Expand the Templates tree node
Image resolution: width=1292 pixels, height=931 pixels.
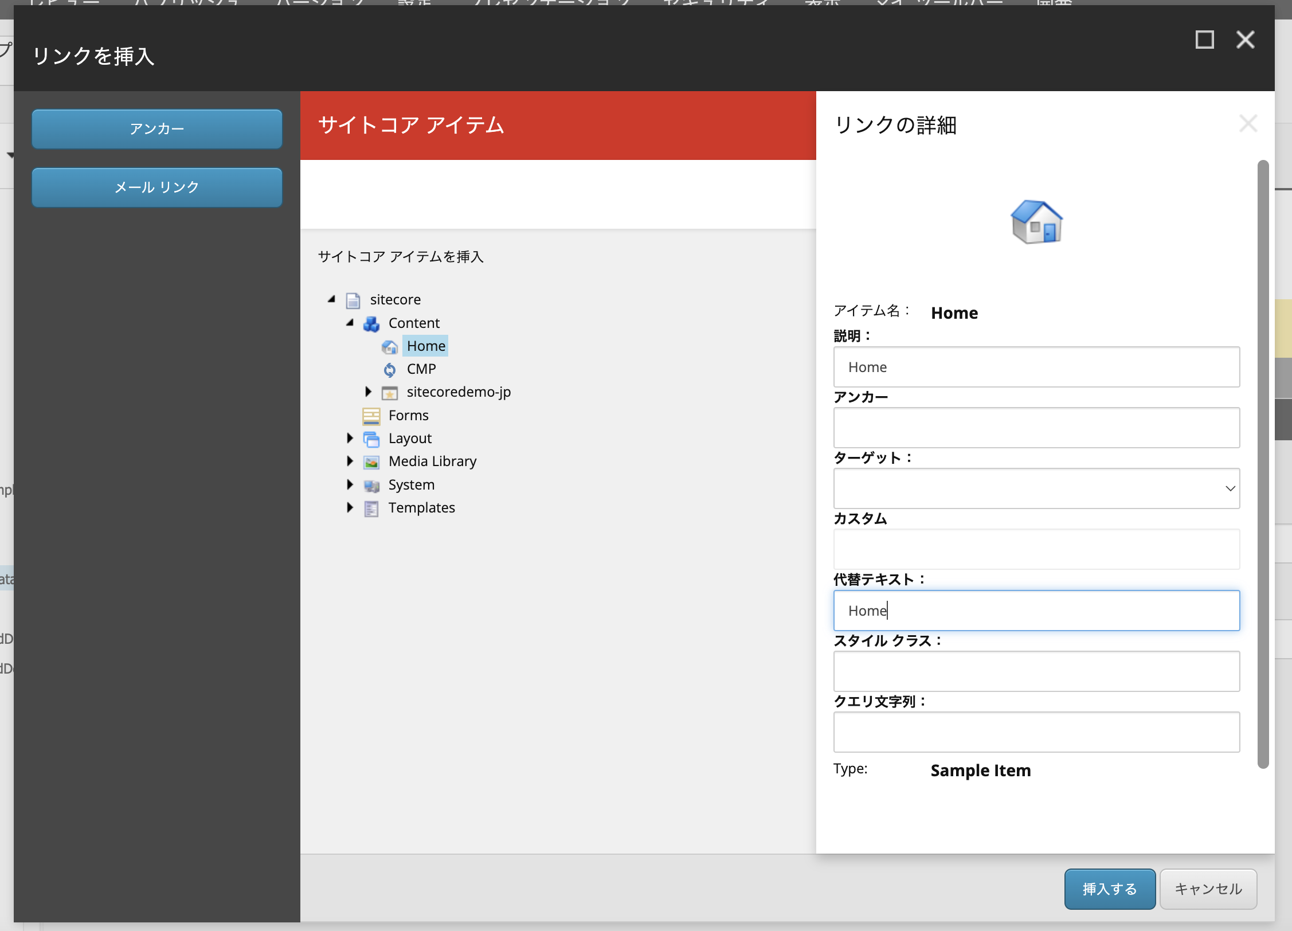pos(350,507)
